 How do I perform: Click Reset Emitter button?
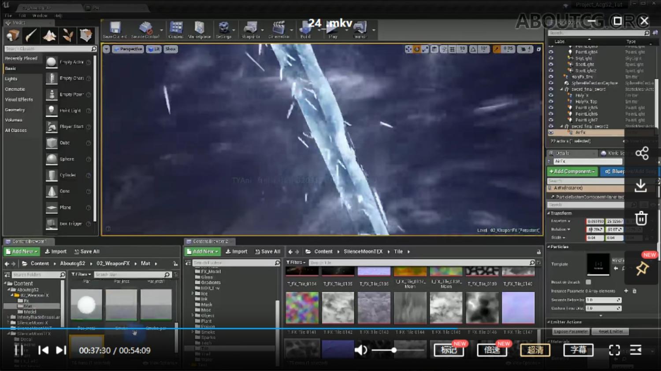click(610, 331)
